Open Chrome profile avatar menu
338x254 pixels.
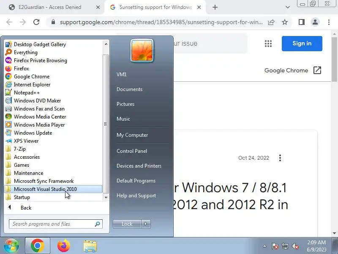tap(315, 22)
